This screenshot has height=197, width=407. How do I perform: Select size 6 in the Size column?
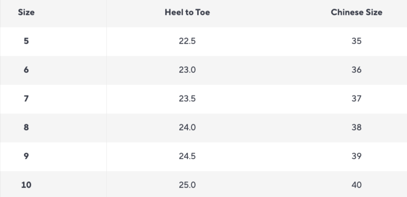[26, 70]
